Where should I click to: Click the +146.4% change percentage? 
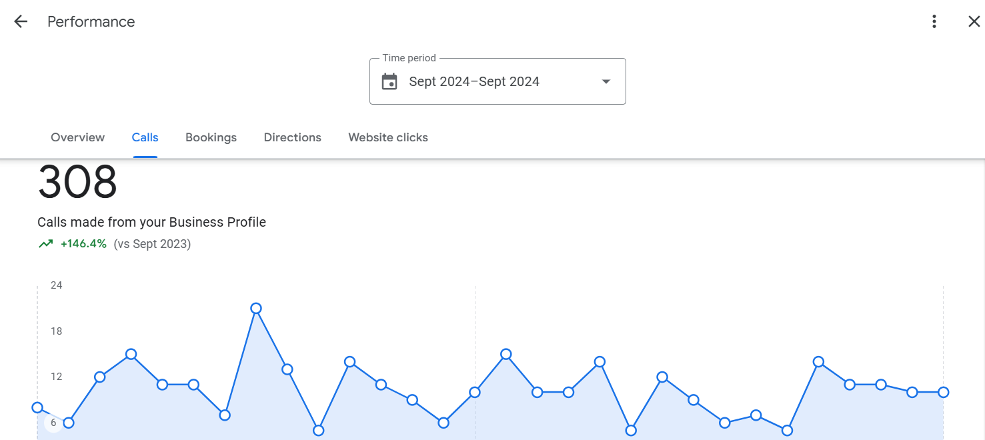83,244
